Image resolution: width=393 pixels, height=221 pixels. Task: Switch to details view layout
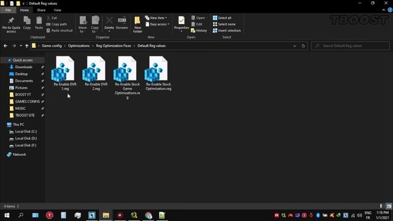[381, 206]
